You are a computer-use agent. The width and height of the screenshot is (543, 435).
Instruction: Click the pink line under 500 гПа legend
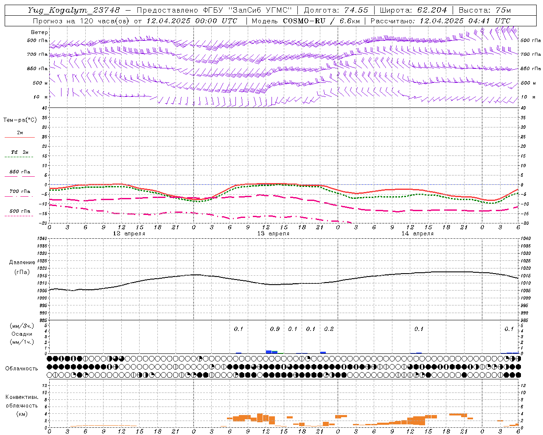click(19, 216)
